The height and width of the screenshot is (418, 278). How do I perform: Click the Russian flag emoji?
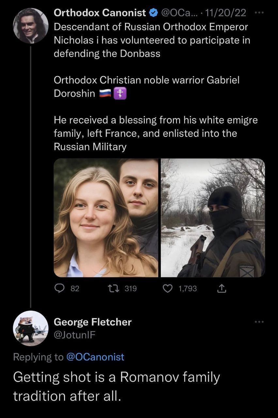pyautogui.click(x=105, y=94)
